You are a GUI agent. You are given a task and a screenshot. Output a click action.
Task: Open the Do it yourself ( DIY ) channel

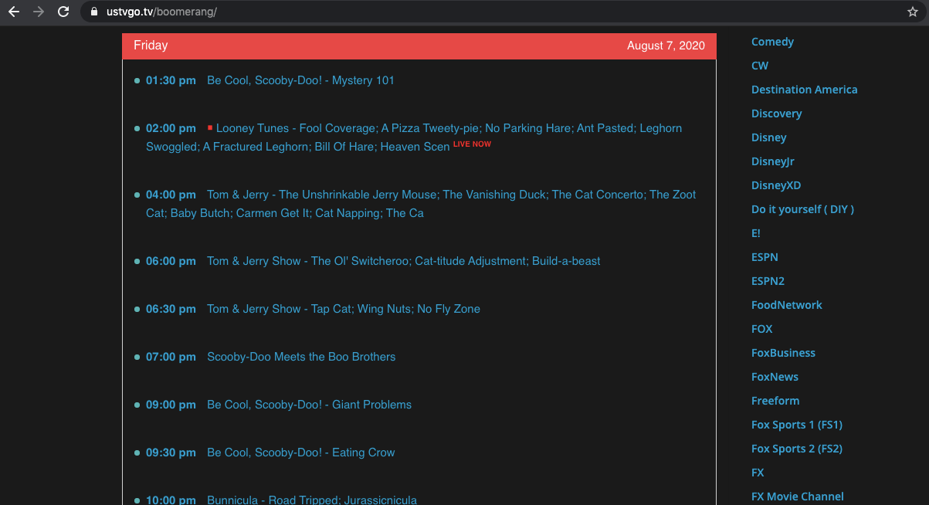(x=802, y=209)
